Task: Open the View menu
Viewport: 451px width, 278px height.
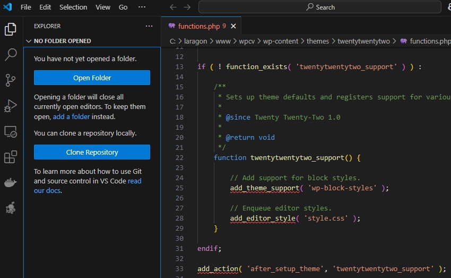Action: pos(103,7)
